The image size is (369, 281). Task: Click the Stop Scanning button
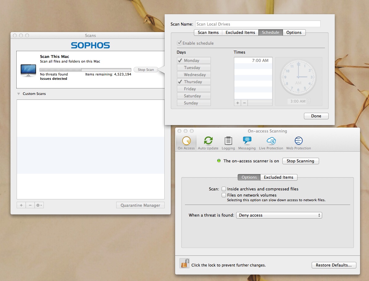tap(300, 161)
